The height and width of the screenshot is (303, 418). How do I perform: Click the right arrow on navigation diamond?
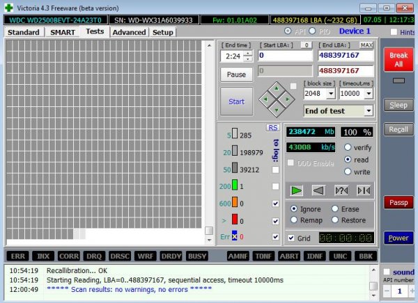[x=288, y=100]
